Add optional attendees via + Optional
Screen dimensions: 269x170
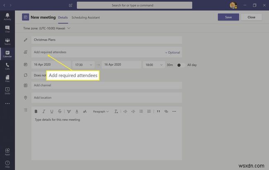click(173, 53)
